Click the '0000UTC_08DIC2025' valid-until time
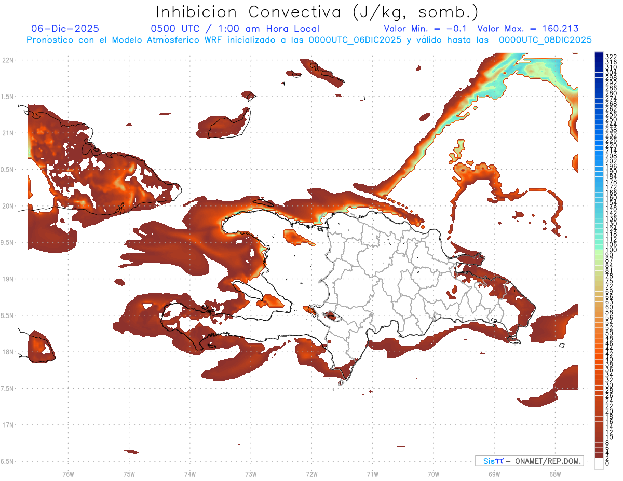The width and height of the screenshot is (623, 481). 545,40
